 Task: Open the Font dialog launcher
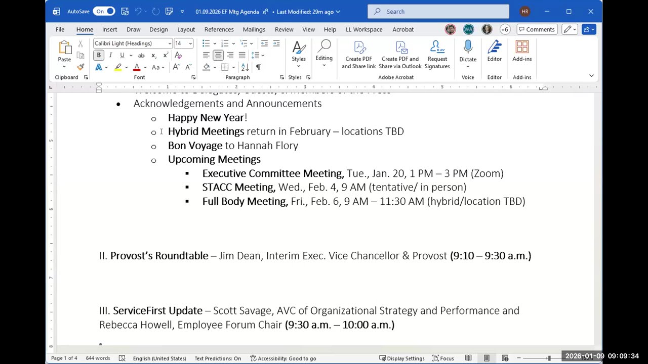tap(193, 77)
